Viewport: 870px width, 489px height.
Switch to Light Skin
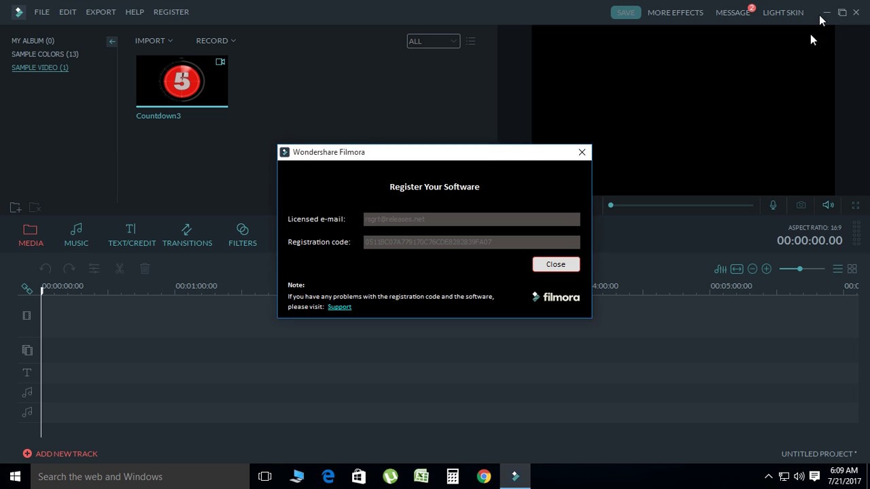783,12
